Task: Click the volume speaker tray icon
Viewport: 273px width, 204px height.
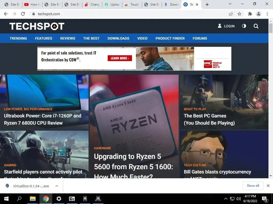Action: (239, 199)
